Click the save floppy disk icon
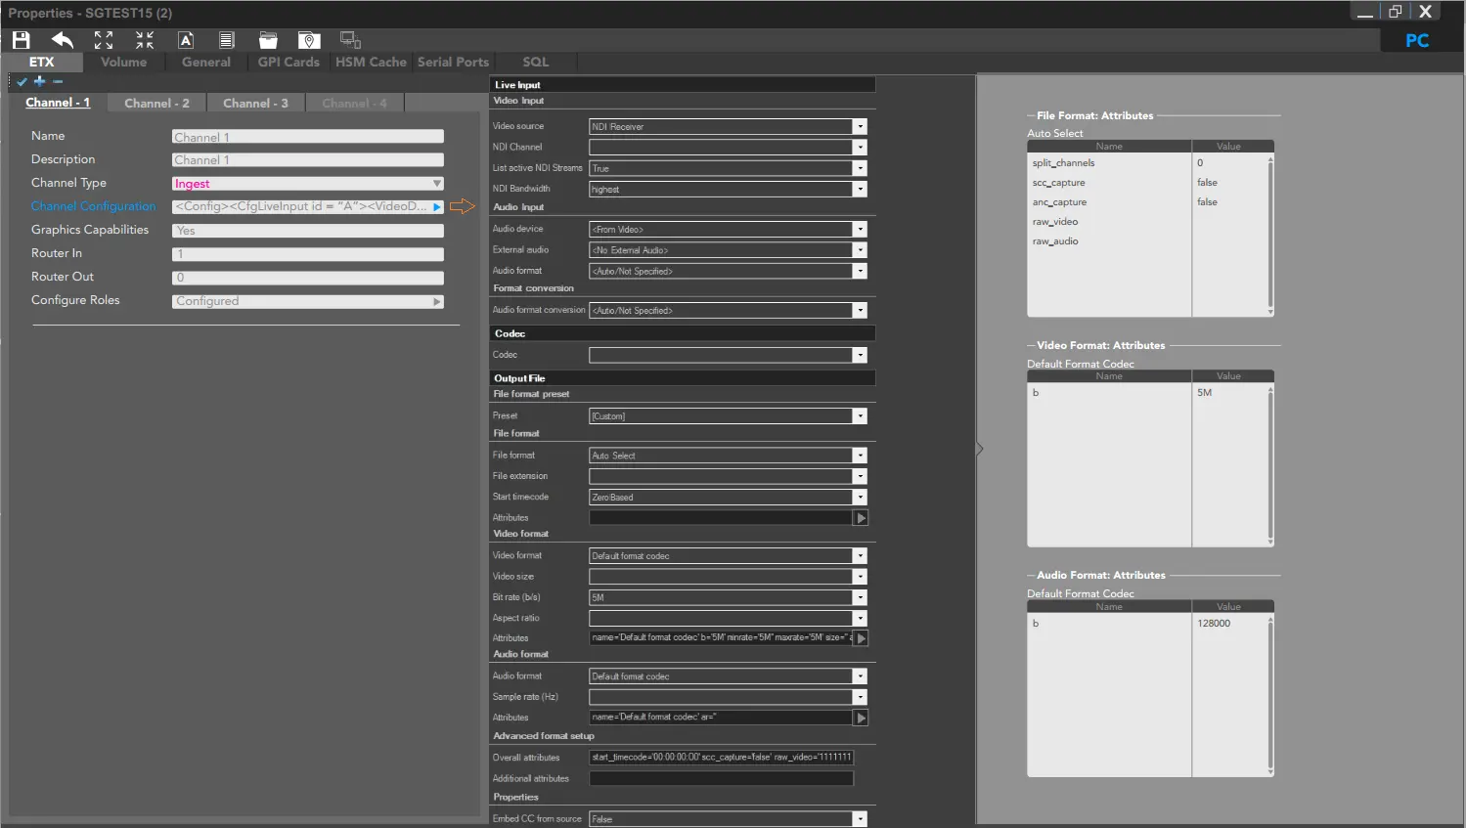 [x=21, y=40]
